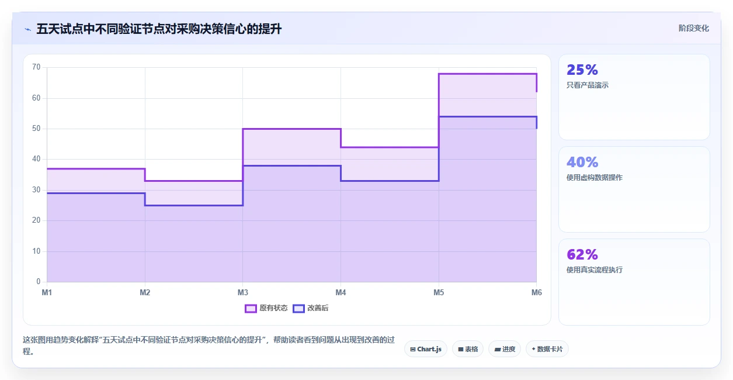Toggle the 原有状态 legend swatch

point(251,309)
